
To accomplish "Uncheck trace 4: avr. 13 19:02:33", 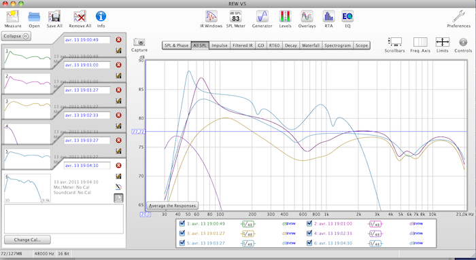I will coord(309,234).
